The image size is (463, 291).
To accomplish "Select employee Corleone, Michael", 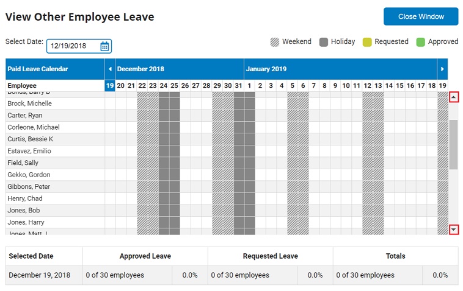I will pyautogui.click(x=34, y=127).
